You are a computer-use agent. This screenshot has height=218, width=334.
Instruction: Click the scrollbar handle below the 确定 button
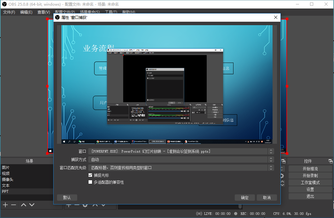point(240,206)
